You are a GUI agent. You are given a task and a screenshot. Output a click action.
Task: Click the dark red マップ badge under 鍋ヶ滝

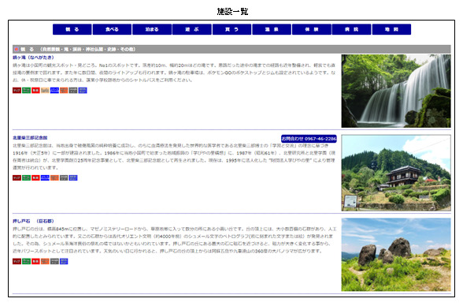17,91
